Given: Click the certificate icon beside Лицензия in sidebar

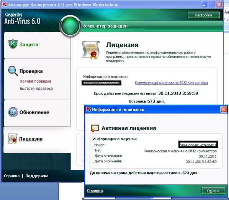Looking at the screenshot, I should pyautogui.click(x=13, y=138).
